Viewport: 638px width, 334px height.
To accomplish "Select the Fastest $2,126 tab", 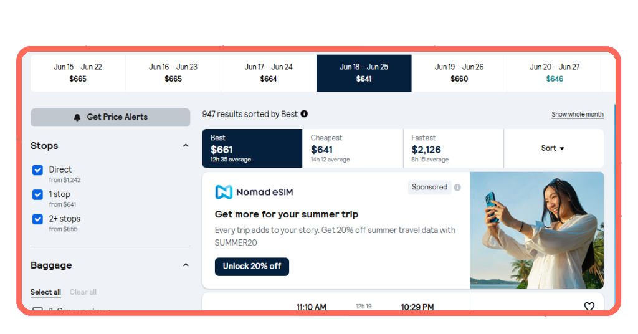I will pos(454,148).
